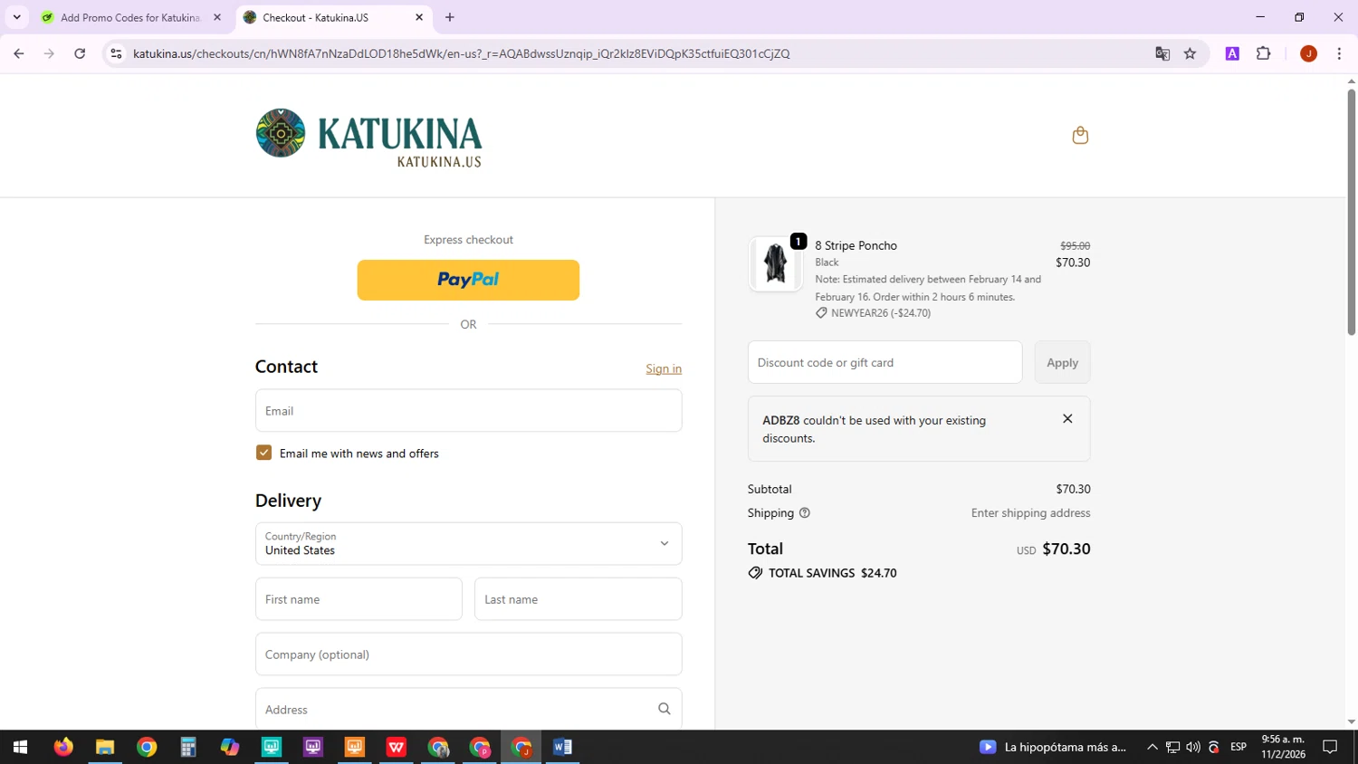Bookmark this page with the star icon
Image resolution: width=1358 pixels, height=764 pixels.
(1190, 53)
